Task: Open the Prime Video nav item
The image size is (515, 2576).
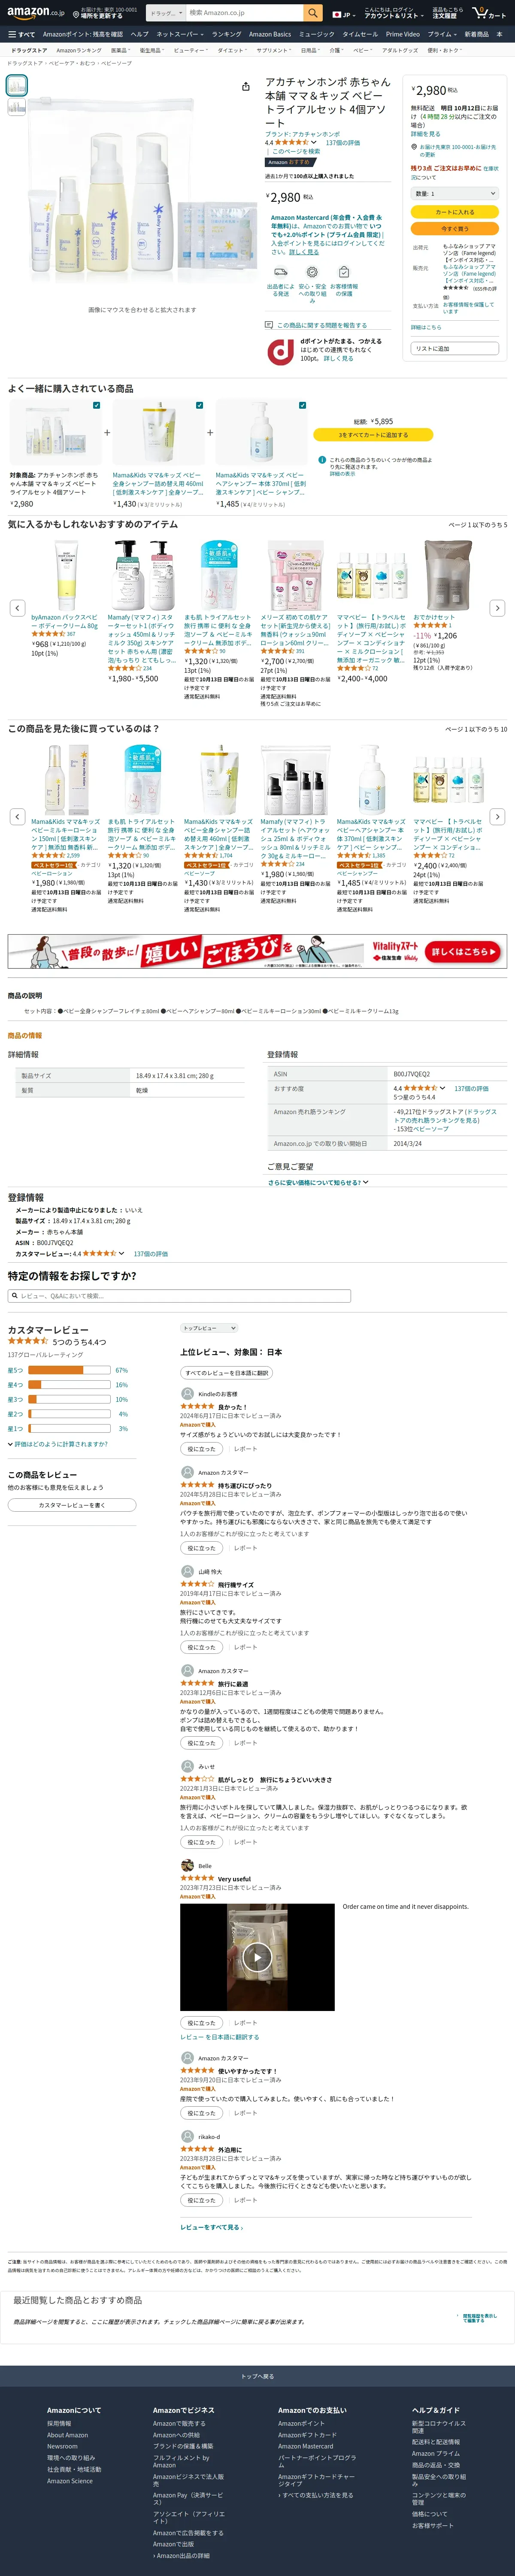Action: tap(403, 34)
